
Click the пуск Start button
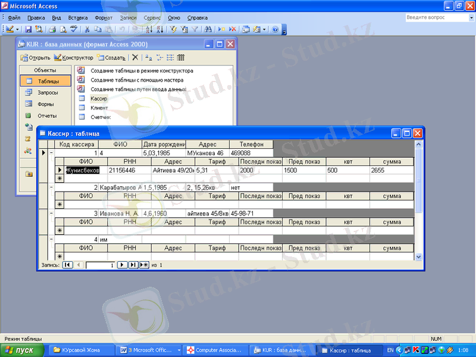click(22, 350)
